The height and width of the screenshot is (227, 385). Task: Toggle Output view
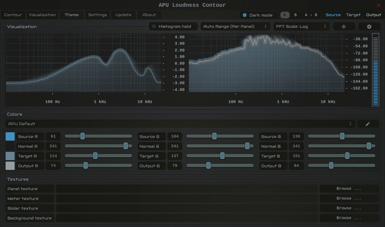click(373, 15)
